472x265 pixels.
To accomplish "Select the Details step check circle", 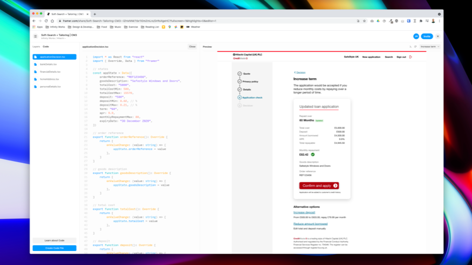I will coord(239,89).
